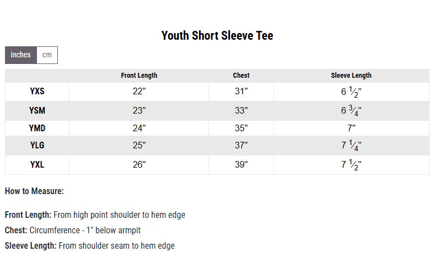Click the YXL front length value 26"
This screenshot has width=434, height=257.
coord(139,164)
